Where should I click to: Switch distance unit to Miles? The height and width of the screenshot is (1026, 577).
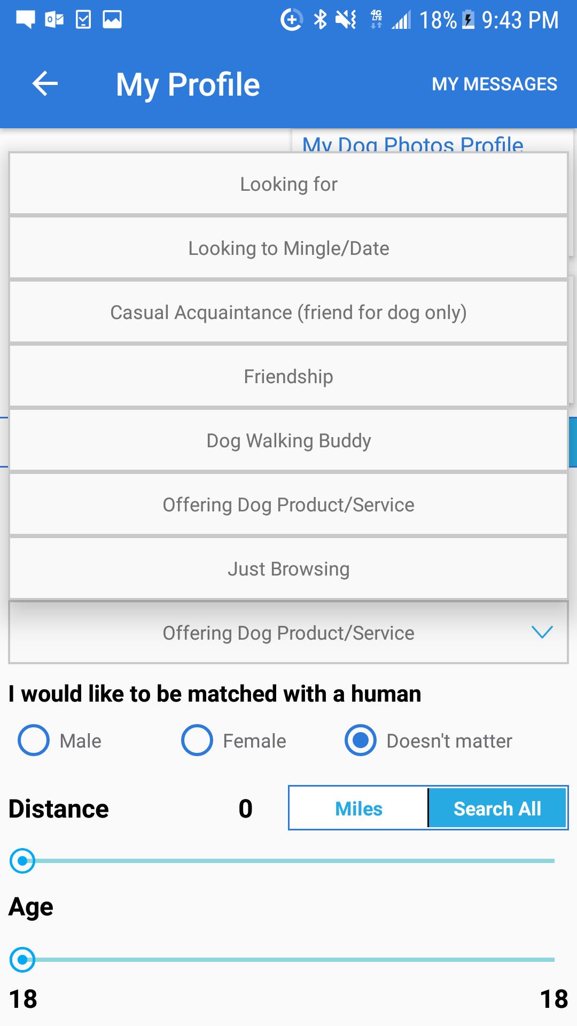(358, 809)
